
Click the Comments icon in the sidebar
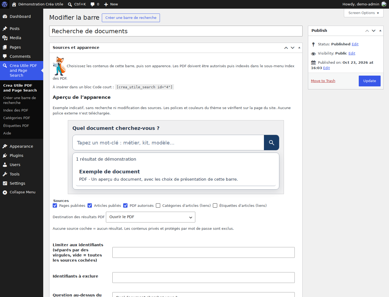coord(5,56)
